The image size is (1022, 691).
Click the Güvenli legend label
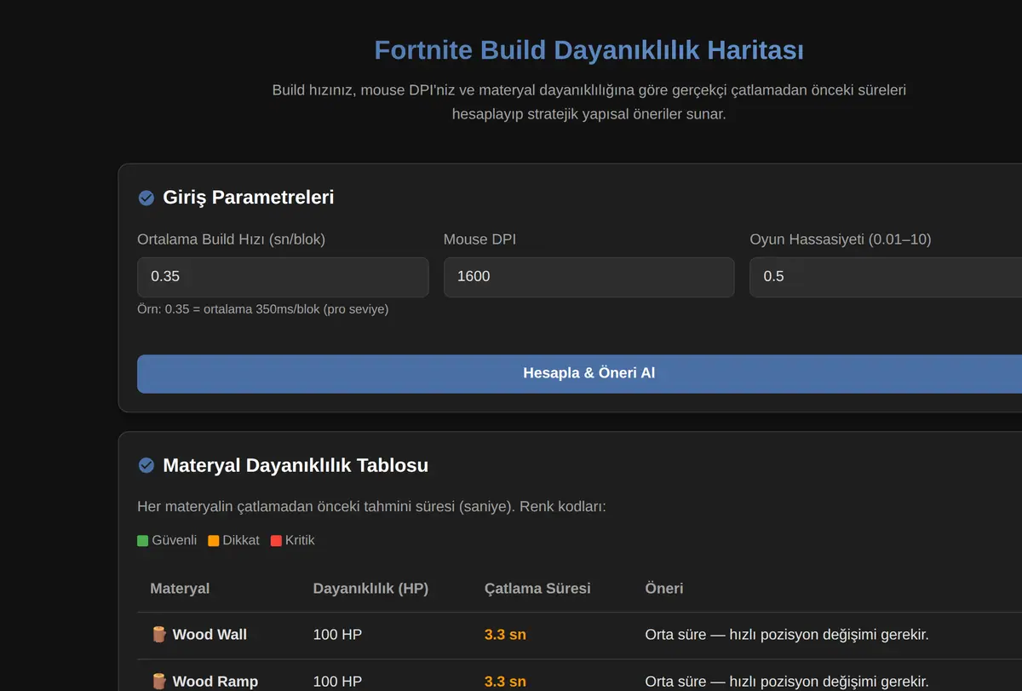coord(174,540)
